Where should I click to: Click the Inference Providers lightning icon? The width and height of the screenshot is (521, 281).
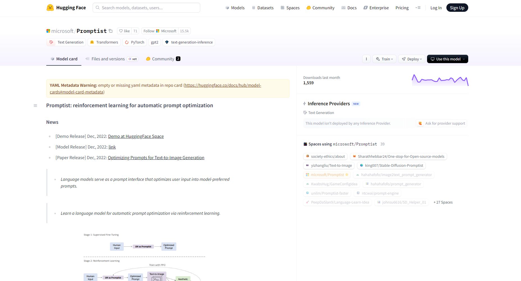(x=304, y=104)
